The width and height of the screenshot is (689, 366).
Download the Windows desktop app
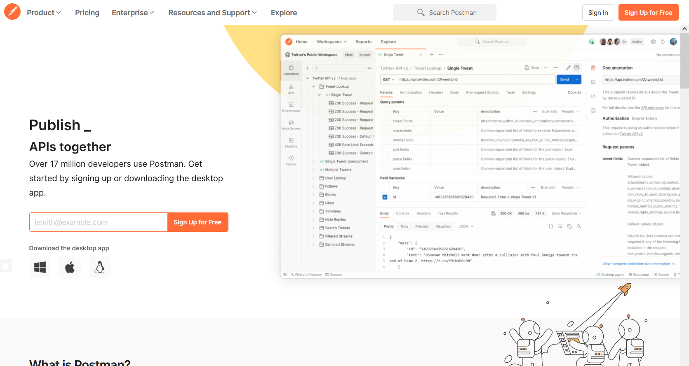point(40,267)
